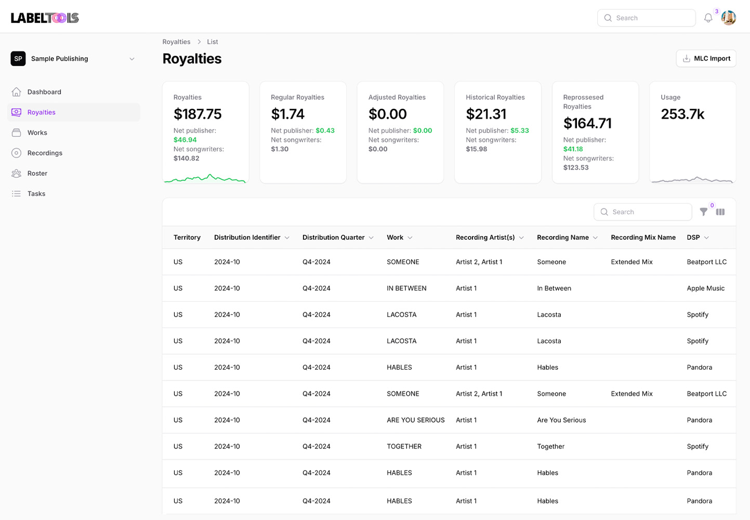Screen dimensions: 750x520
Task: Open the Roster section icon
Action: pos(16,174)
